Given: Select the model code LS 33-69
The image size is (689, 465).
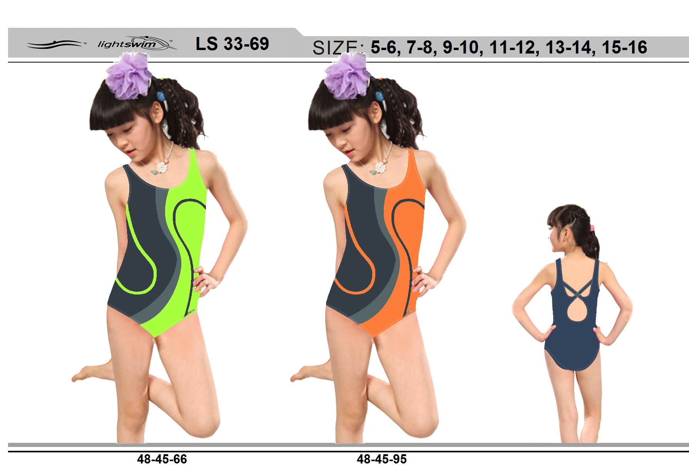Looking at the screenshot, I should 232,44.
